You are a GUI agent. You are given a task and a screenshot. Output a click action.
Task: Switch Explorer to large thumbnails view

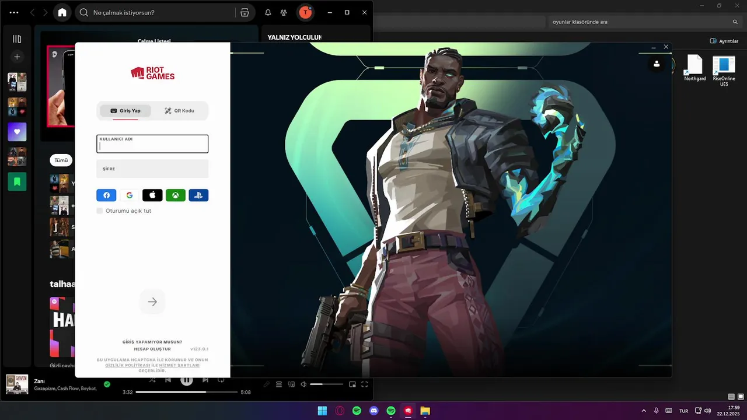739,397
